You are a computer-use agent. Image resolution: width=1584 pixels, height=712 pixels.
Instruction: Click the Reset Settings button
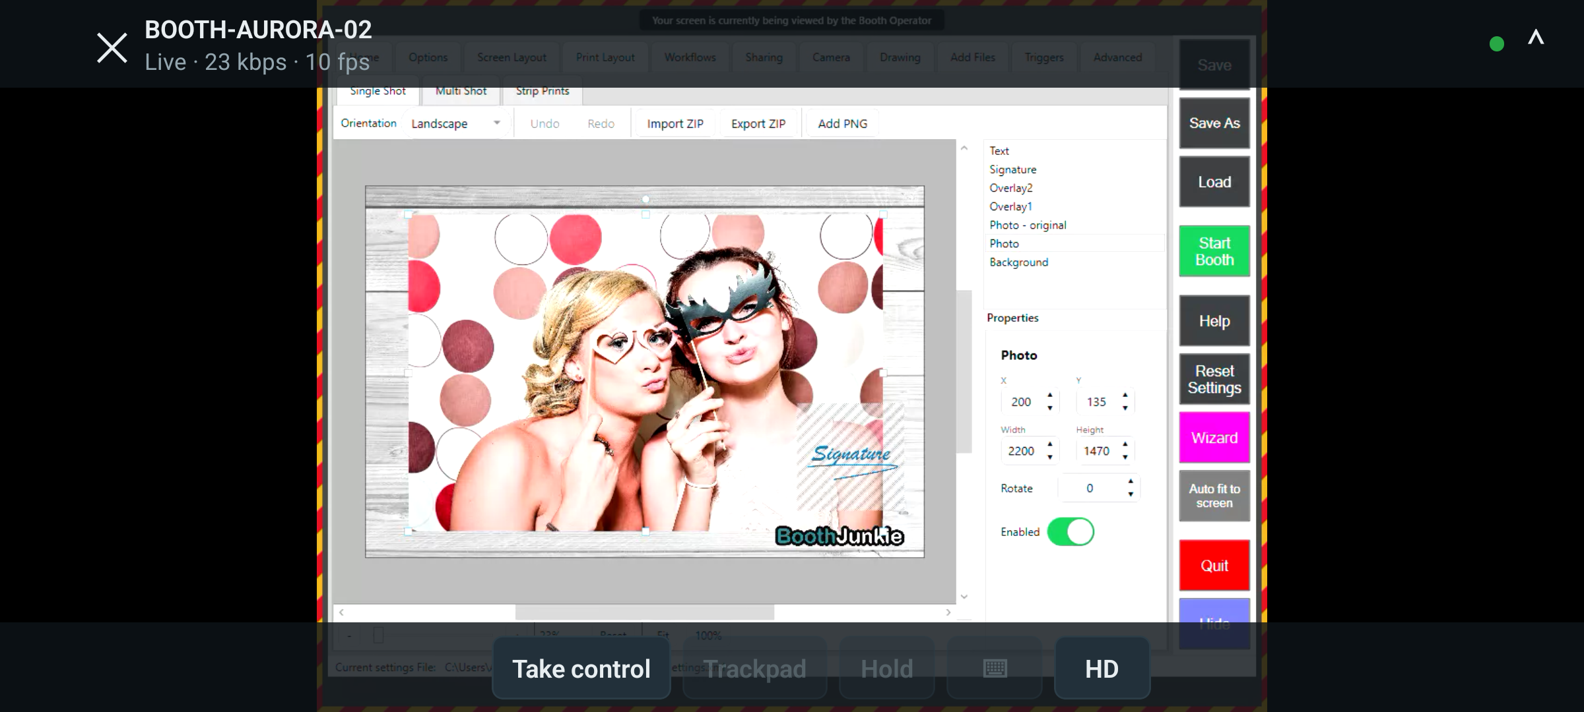click(1214, 379)
